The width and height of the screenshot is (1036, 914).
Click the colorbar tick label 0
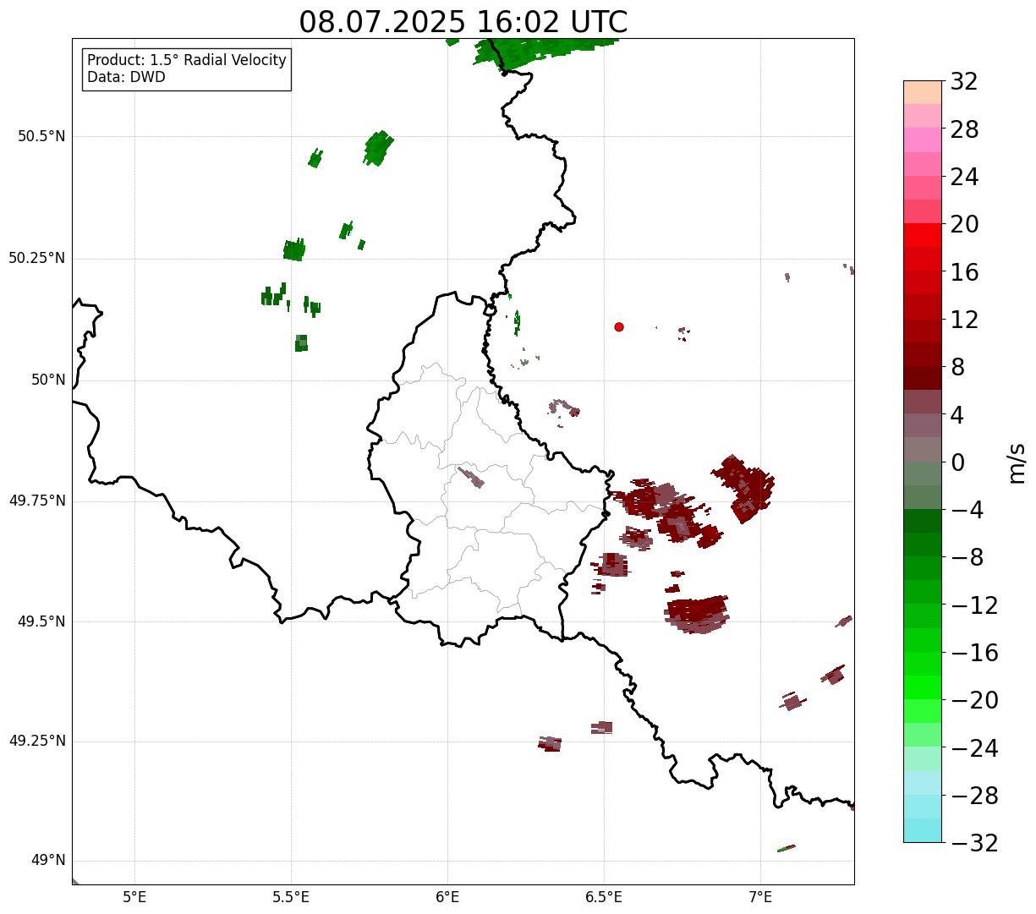(957, 462)
